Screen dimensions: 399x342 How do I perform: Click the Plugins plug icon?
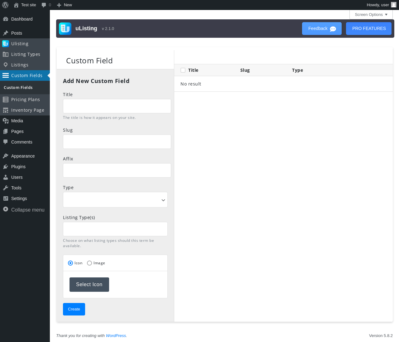[6, 167]
